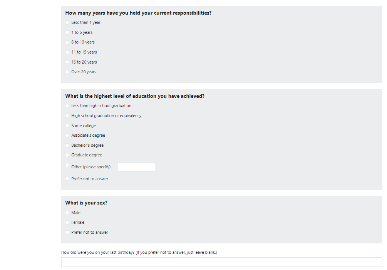Select 'Less than high school graduation'
Viewport: 387px width, 270px height.
pyautogui.click(x=67, y=106)
